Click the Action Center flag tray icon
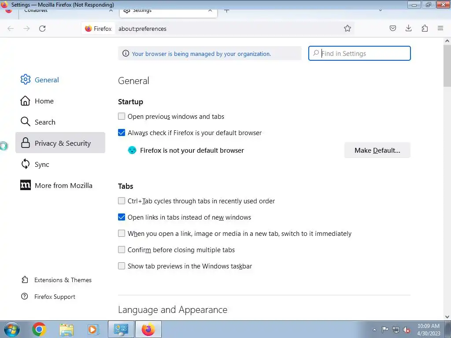The height and width of the screenshot is (338, 451). coord(385,329)
